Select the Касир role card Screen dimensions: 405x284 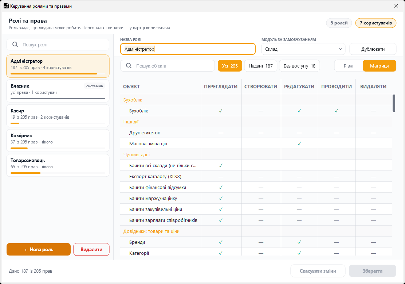point(58,116)
